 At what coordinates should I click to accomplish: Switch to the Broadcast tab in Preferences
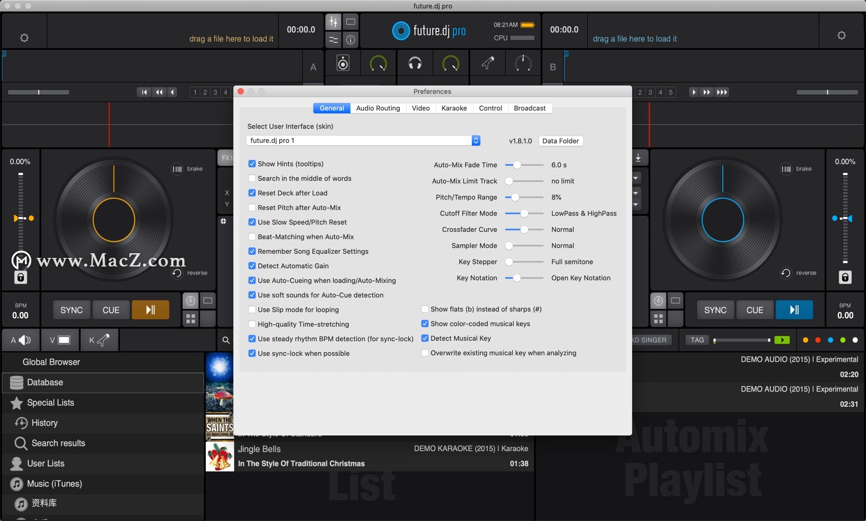point(529,108)
